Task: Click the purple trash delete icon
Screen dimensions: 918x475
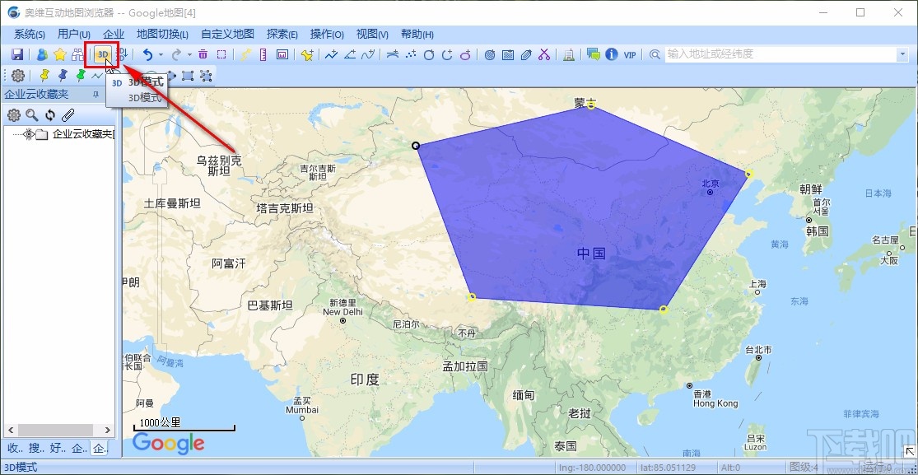Action: tap(203, 54)
